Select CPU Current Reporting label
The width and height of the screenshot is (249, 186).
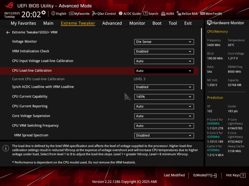(30, 106)
